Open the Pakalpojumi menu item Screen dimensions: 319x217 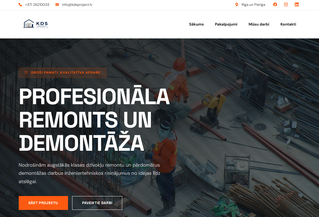[226, 24]
